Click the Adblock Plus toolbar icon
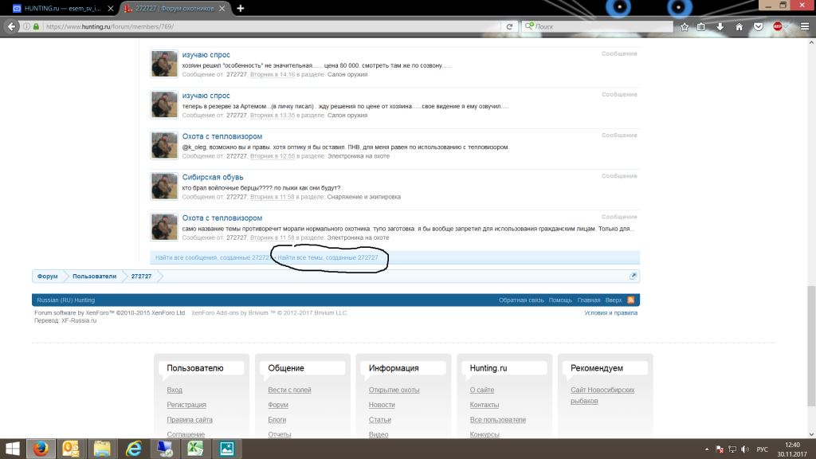The width and height of the screenshot is (816, 459). coord(777,26)
